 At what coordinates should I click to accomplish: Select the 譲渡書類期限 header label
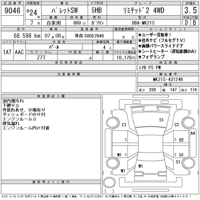(124, 29)
